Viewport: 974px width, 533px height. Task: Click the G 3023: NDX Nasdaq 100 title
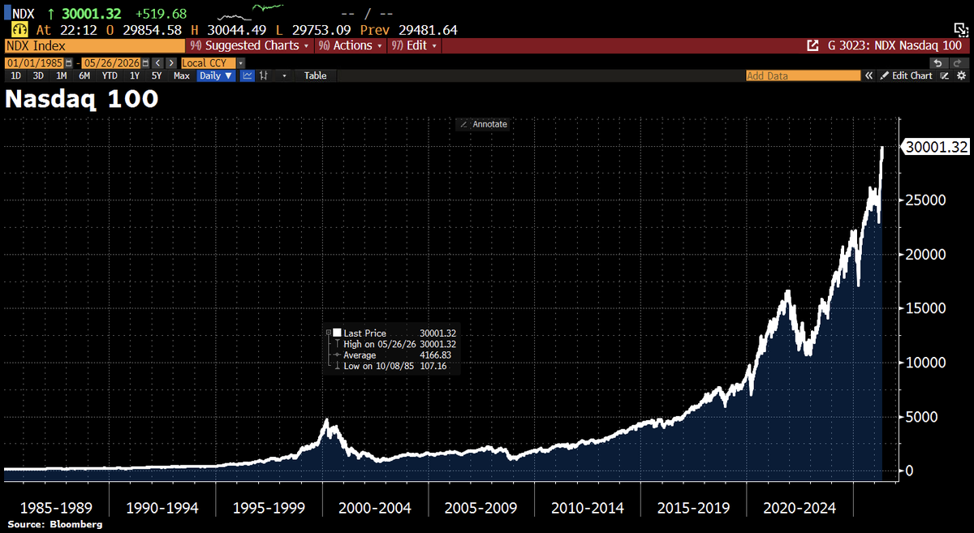point(894,46)
